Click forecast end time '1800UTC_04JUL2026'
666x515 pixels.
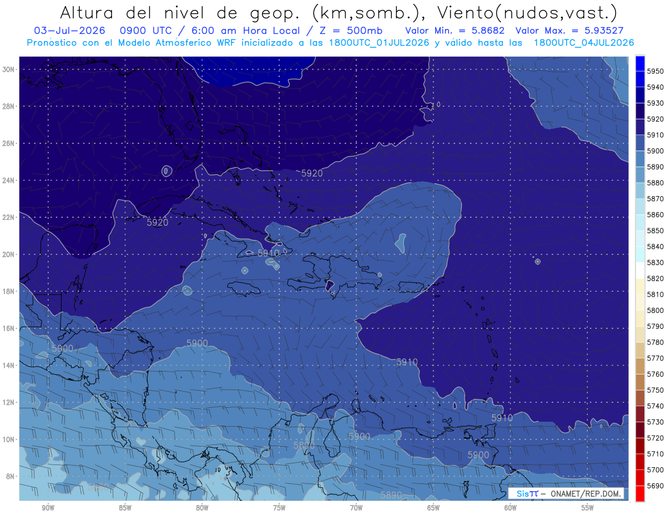tap(584, 43)
